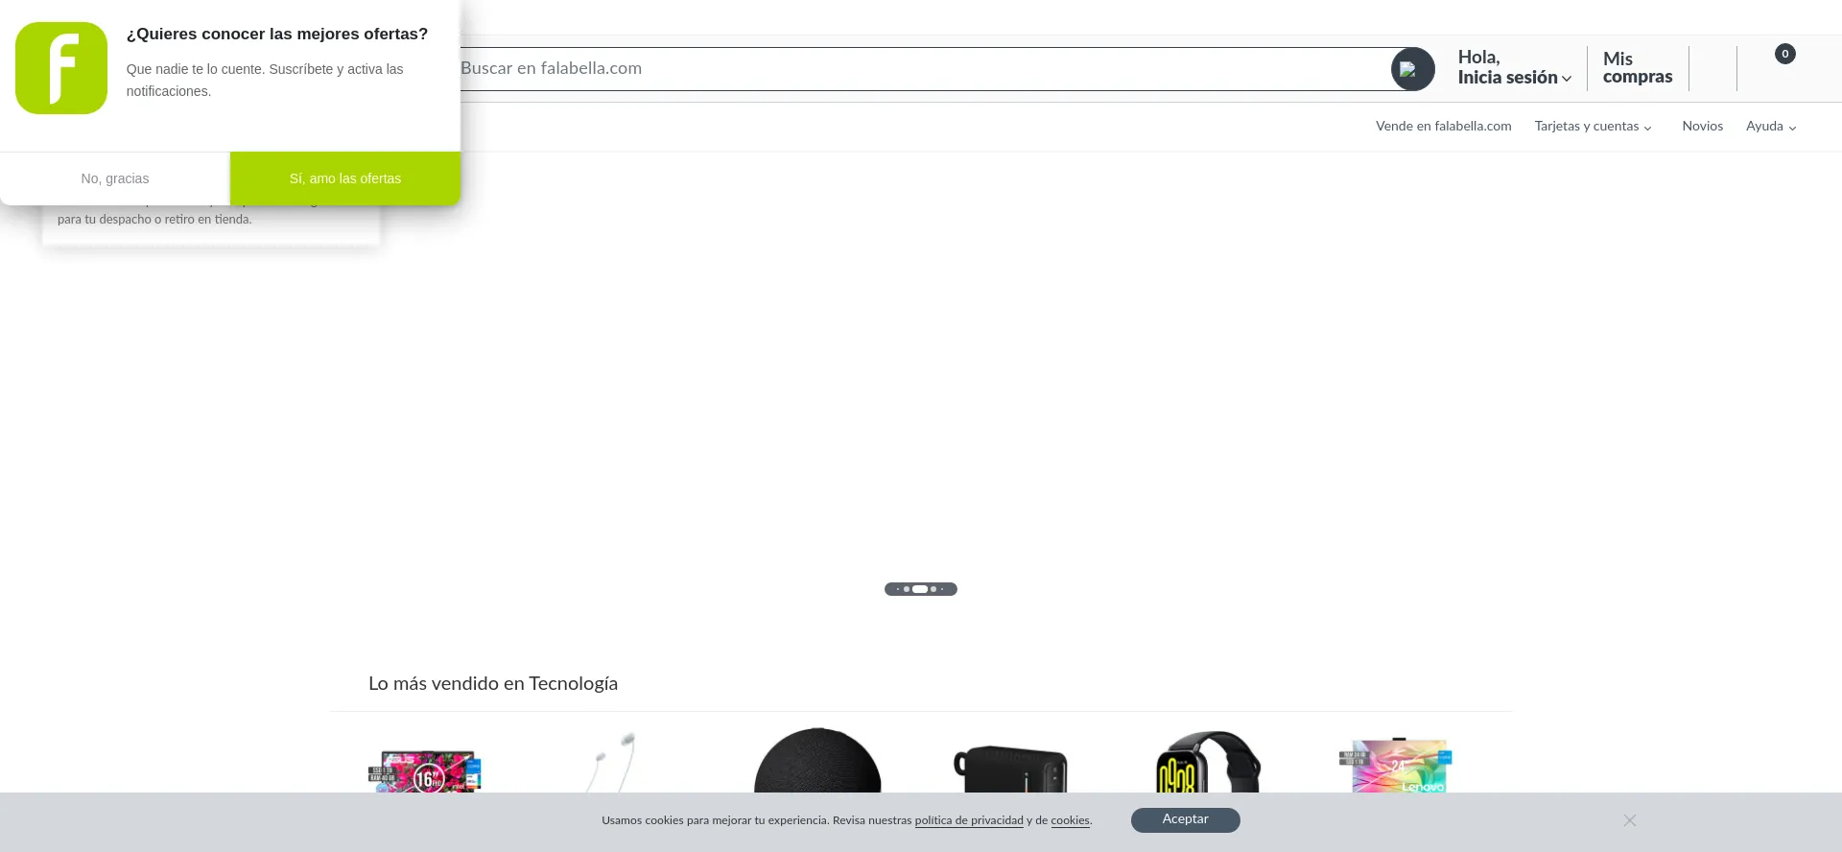This screenshot has width=1842, height=852.
Task: Open the black smartwatch product thumbnail
Action: pyautogui.click(x=1208, y=762)
